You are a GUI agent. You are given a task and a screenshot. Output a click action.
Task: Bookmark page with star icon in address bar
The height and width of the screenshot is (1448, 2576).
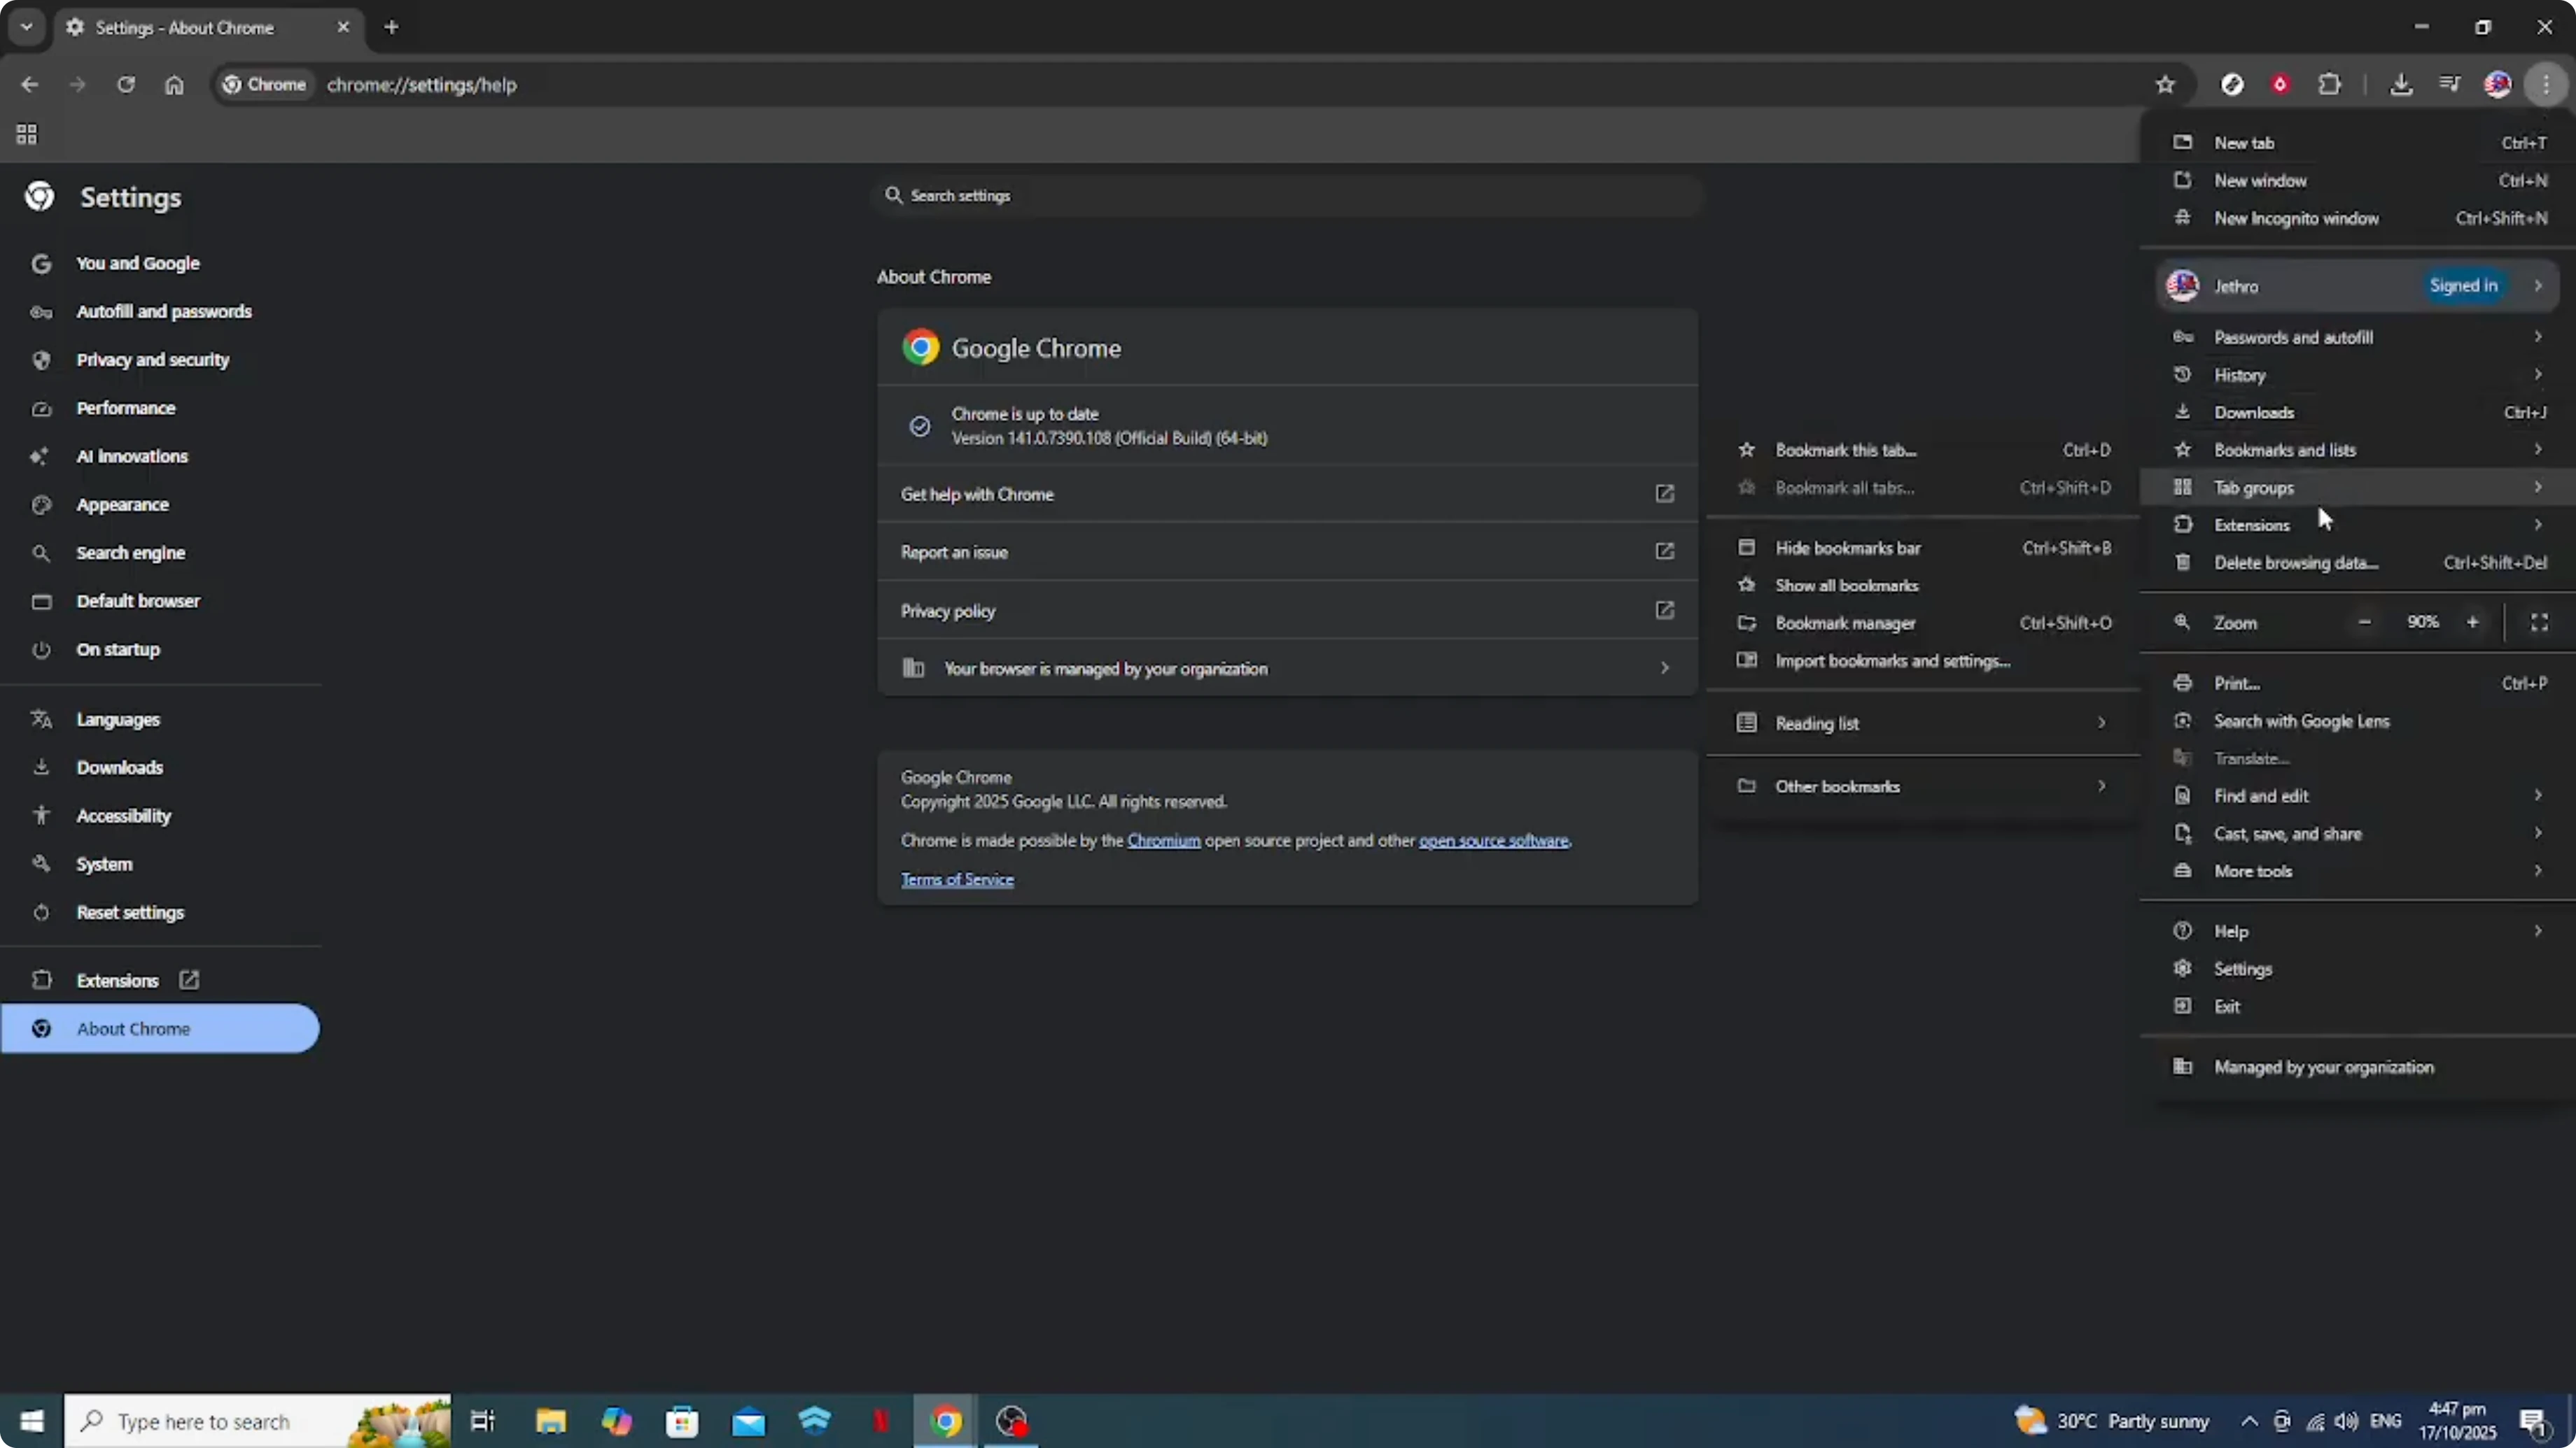pyautogui.click(x=2165, y=85)
